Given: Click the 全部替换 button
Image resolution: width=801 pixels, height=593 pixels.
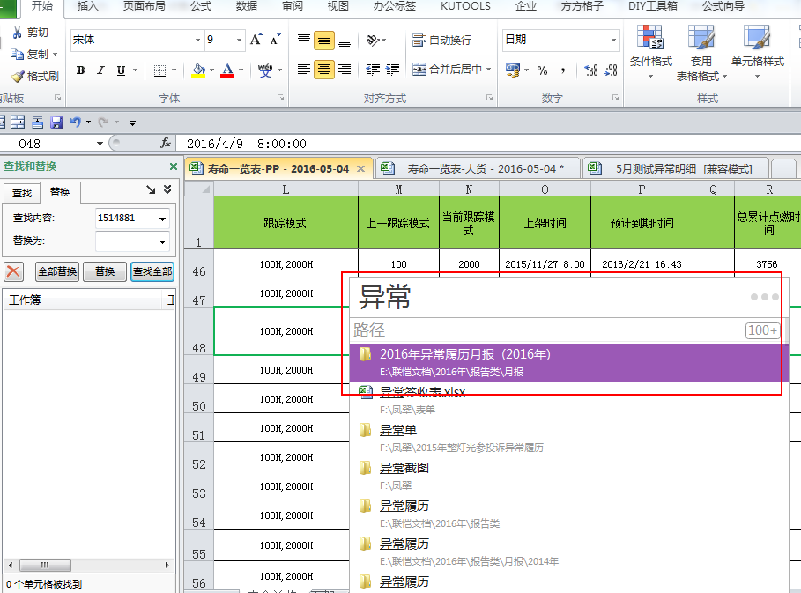Looking at the screenshot, I should tap(57, 271).
